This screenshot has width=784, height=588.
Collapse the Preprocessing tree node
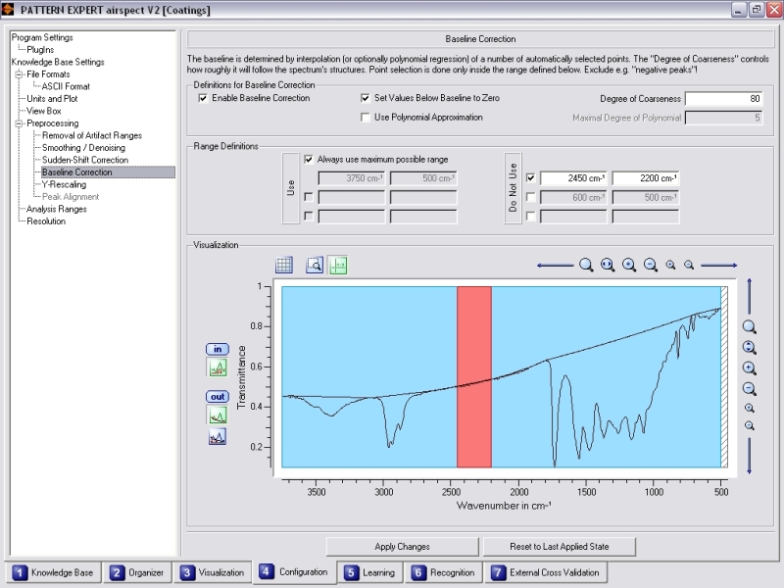[x=19, y=123]
